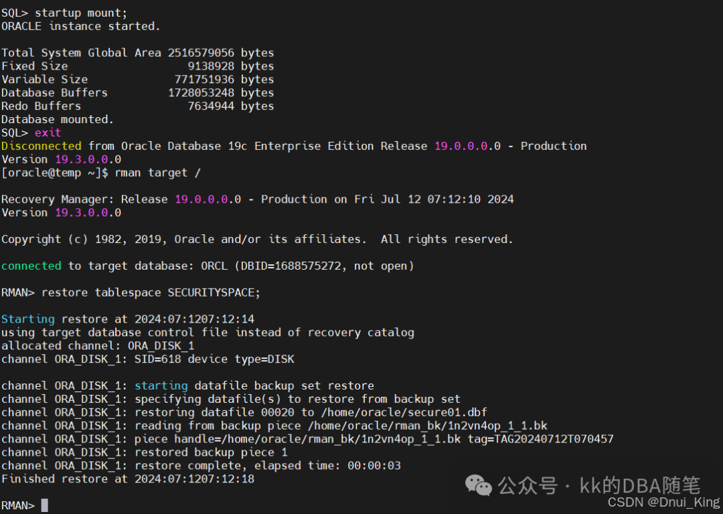Image resolution: width=723 pixels, height=514 pixels.
Task: Click the green 'connected' word
Action: pos(31,266)
